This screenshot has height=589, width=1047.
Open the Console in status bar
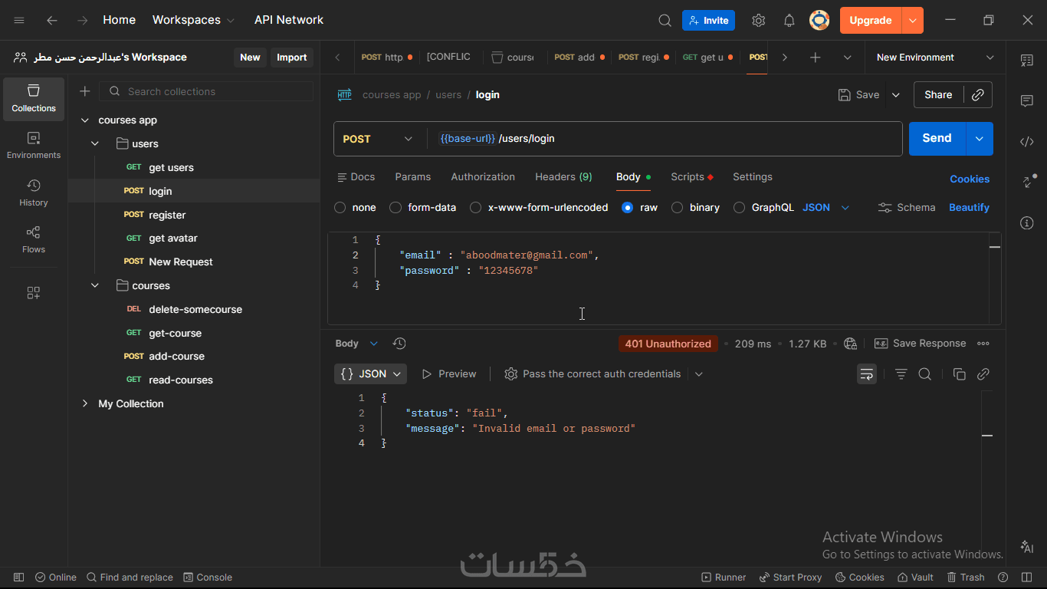pos(208,577)
